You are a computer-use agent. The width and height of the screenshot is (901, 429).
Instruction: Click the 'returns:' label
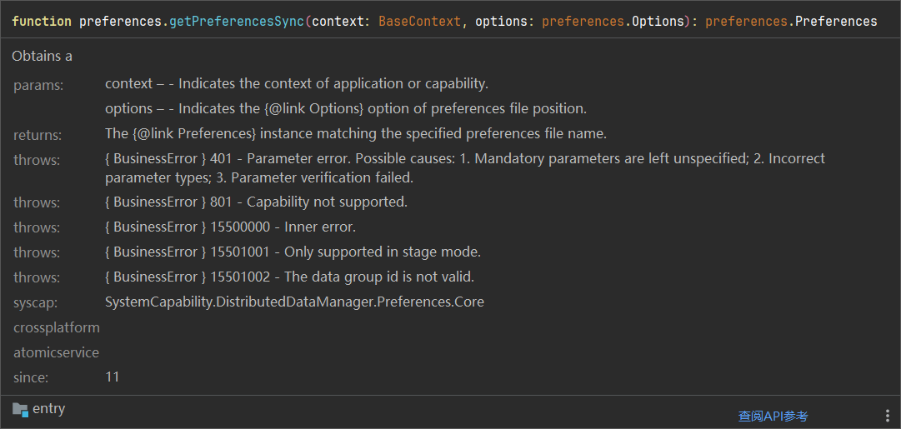(x=38, y=135)
